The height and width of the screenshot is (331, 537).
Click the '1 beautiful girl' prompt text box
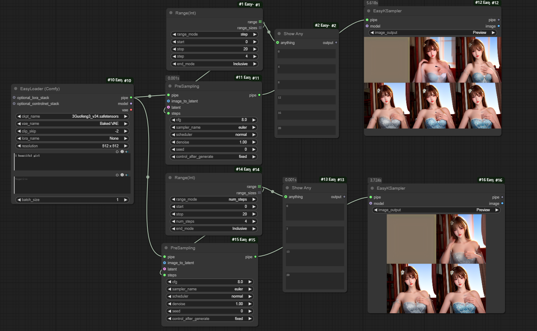[72, 162]
